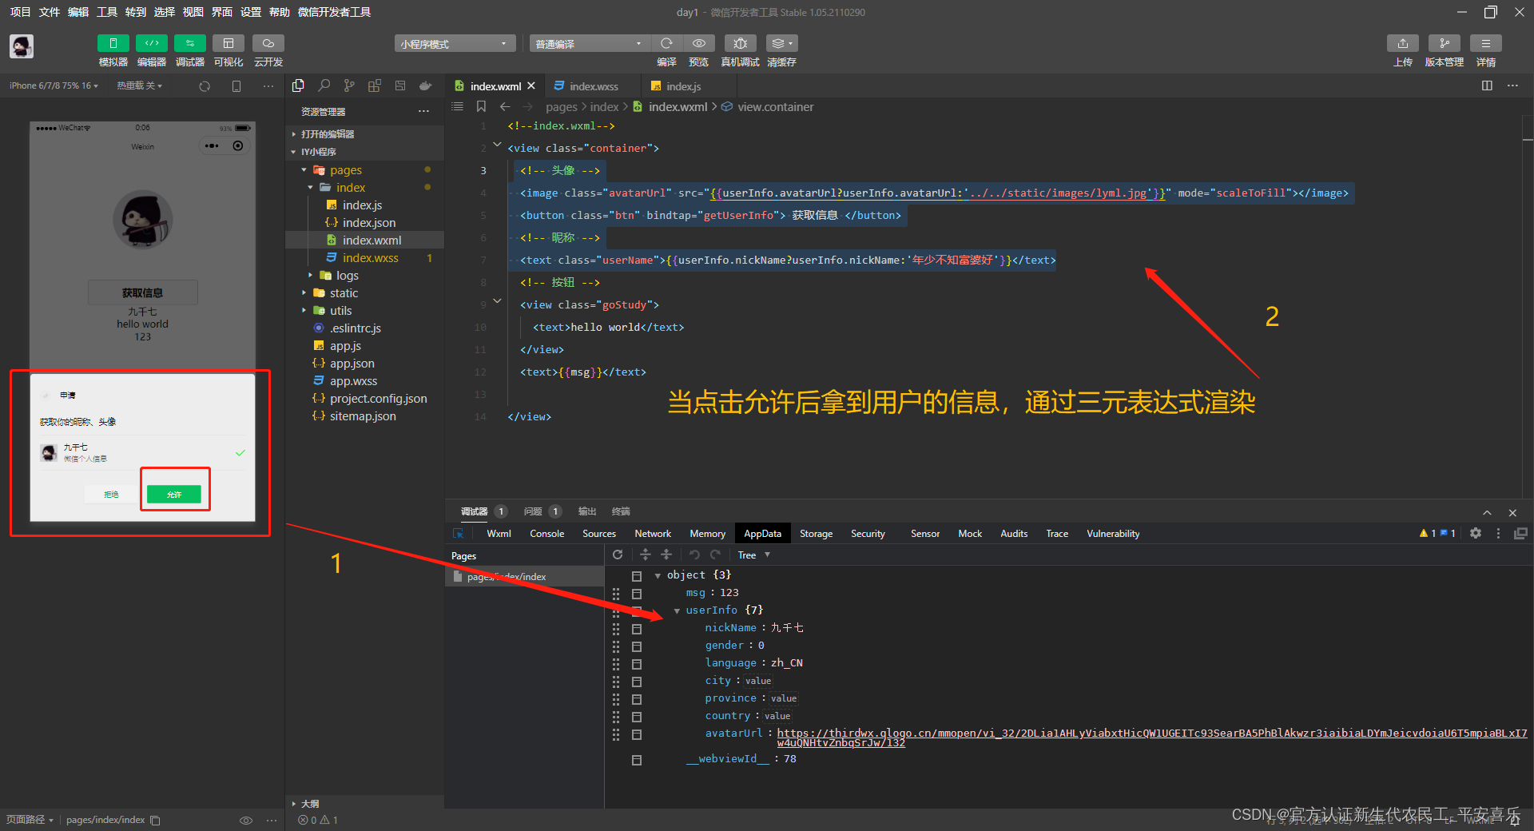Switch to the Console tab
Image resolution: width=1534 pixels, height=831 pixels.
546,534
